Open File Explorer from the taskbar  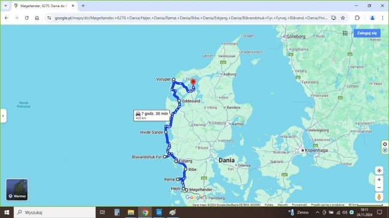[130, 212]
